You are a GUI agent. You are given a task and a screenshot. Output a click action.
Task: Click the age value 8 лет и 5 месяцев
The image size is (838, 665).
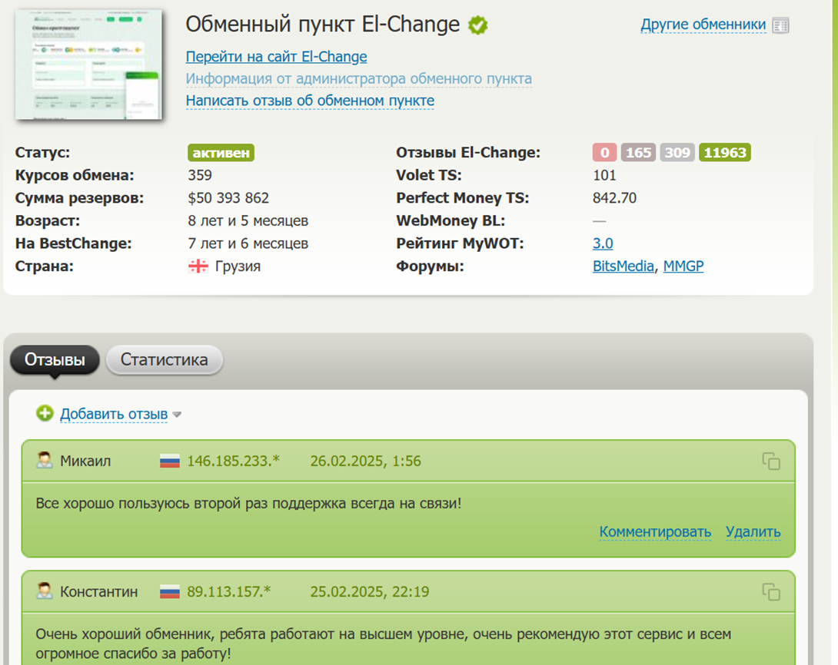pyautogui.click(x=248, y=220)
